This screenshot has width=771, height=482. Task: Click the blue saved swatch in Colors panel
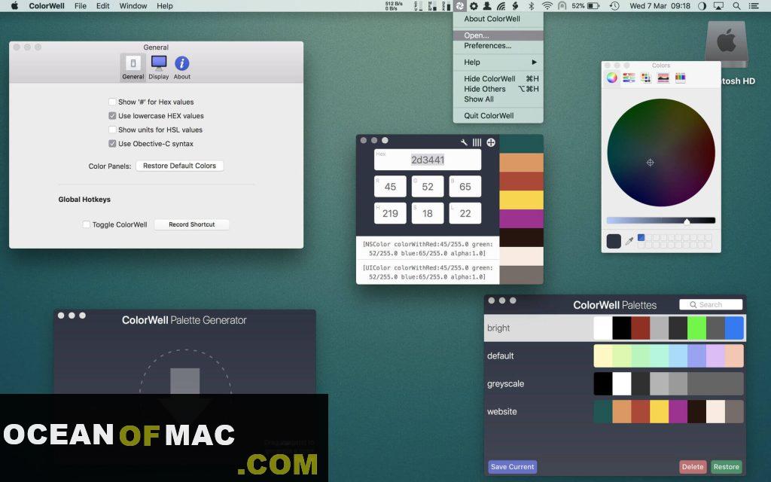click(641, 237)
